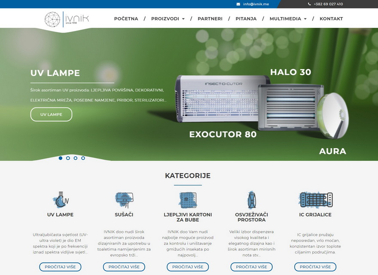Screen dimensions: 378x275
Task: Click the UV LAMPE hero banner button
Action: pyautogui.click(x=52, y=114)
